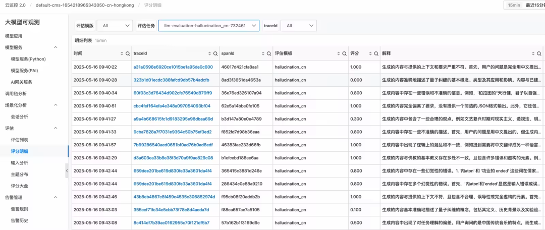The width and height of the screenshot is (545, 230).
Task: Click the 15min time range button
Action: (514, 5)
